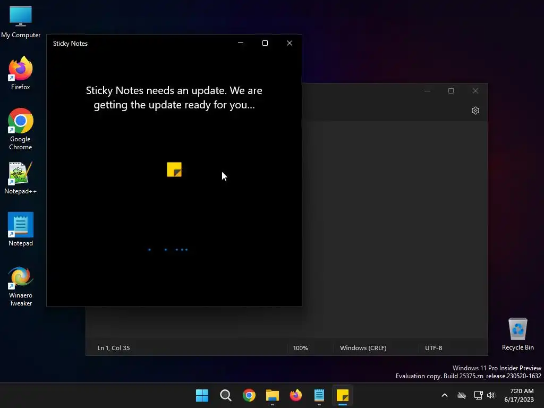544x408 pixels.
Task: Open taskbar Search
Action: point(225,395)
